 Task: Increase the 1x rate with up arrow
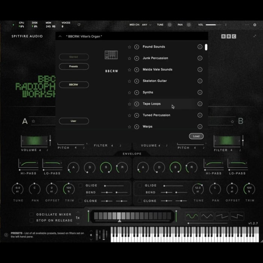(78, 212)
